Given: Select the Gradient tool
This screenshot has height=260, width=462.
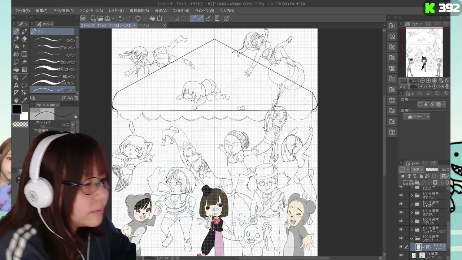Looking at the screenshot, I should 24,69.
